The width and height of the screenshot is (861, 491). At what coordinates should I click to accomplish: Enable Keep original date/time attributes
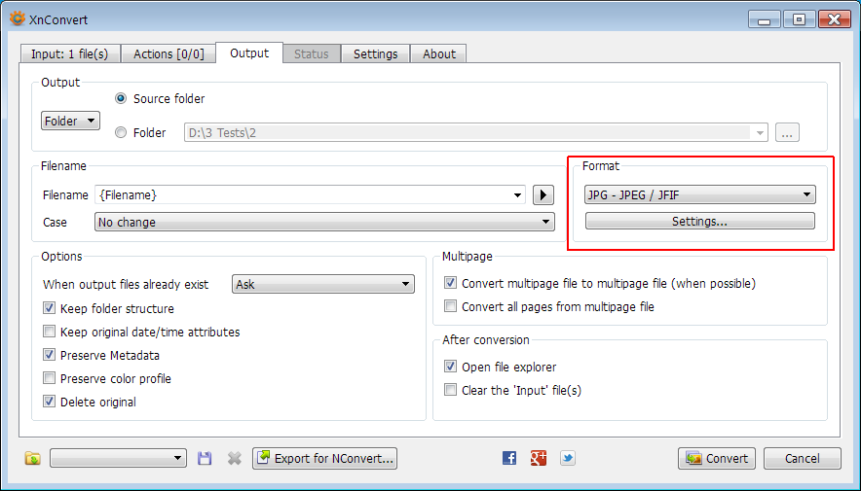[50, 333]
